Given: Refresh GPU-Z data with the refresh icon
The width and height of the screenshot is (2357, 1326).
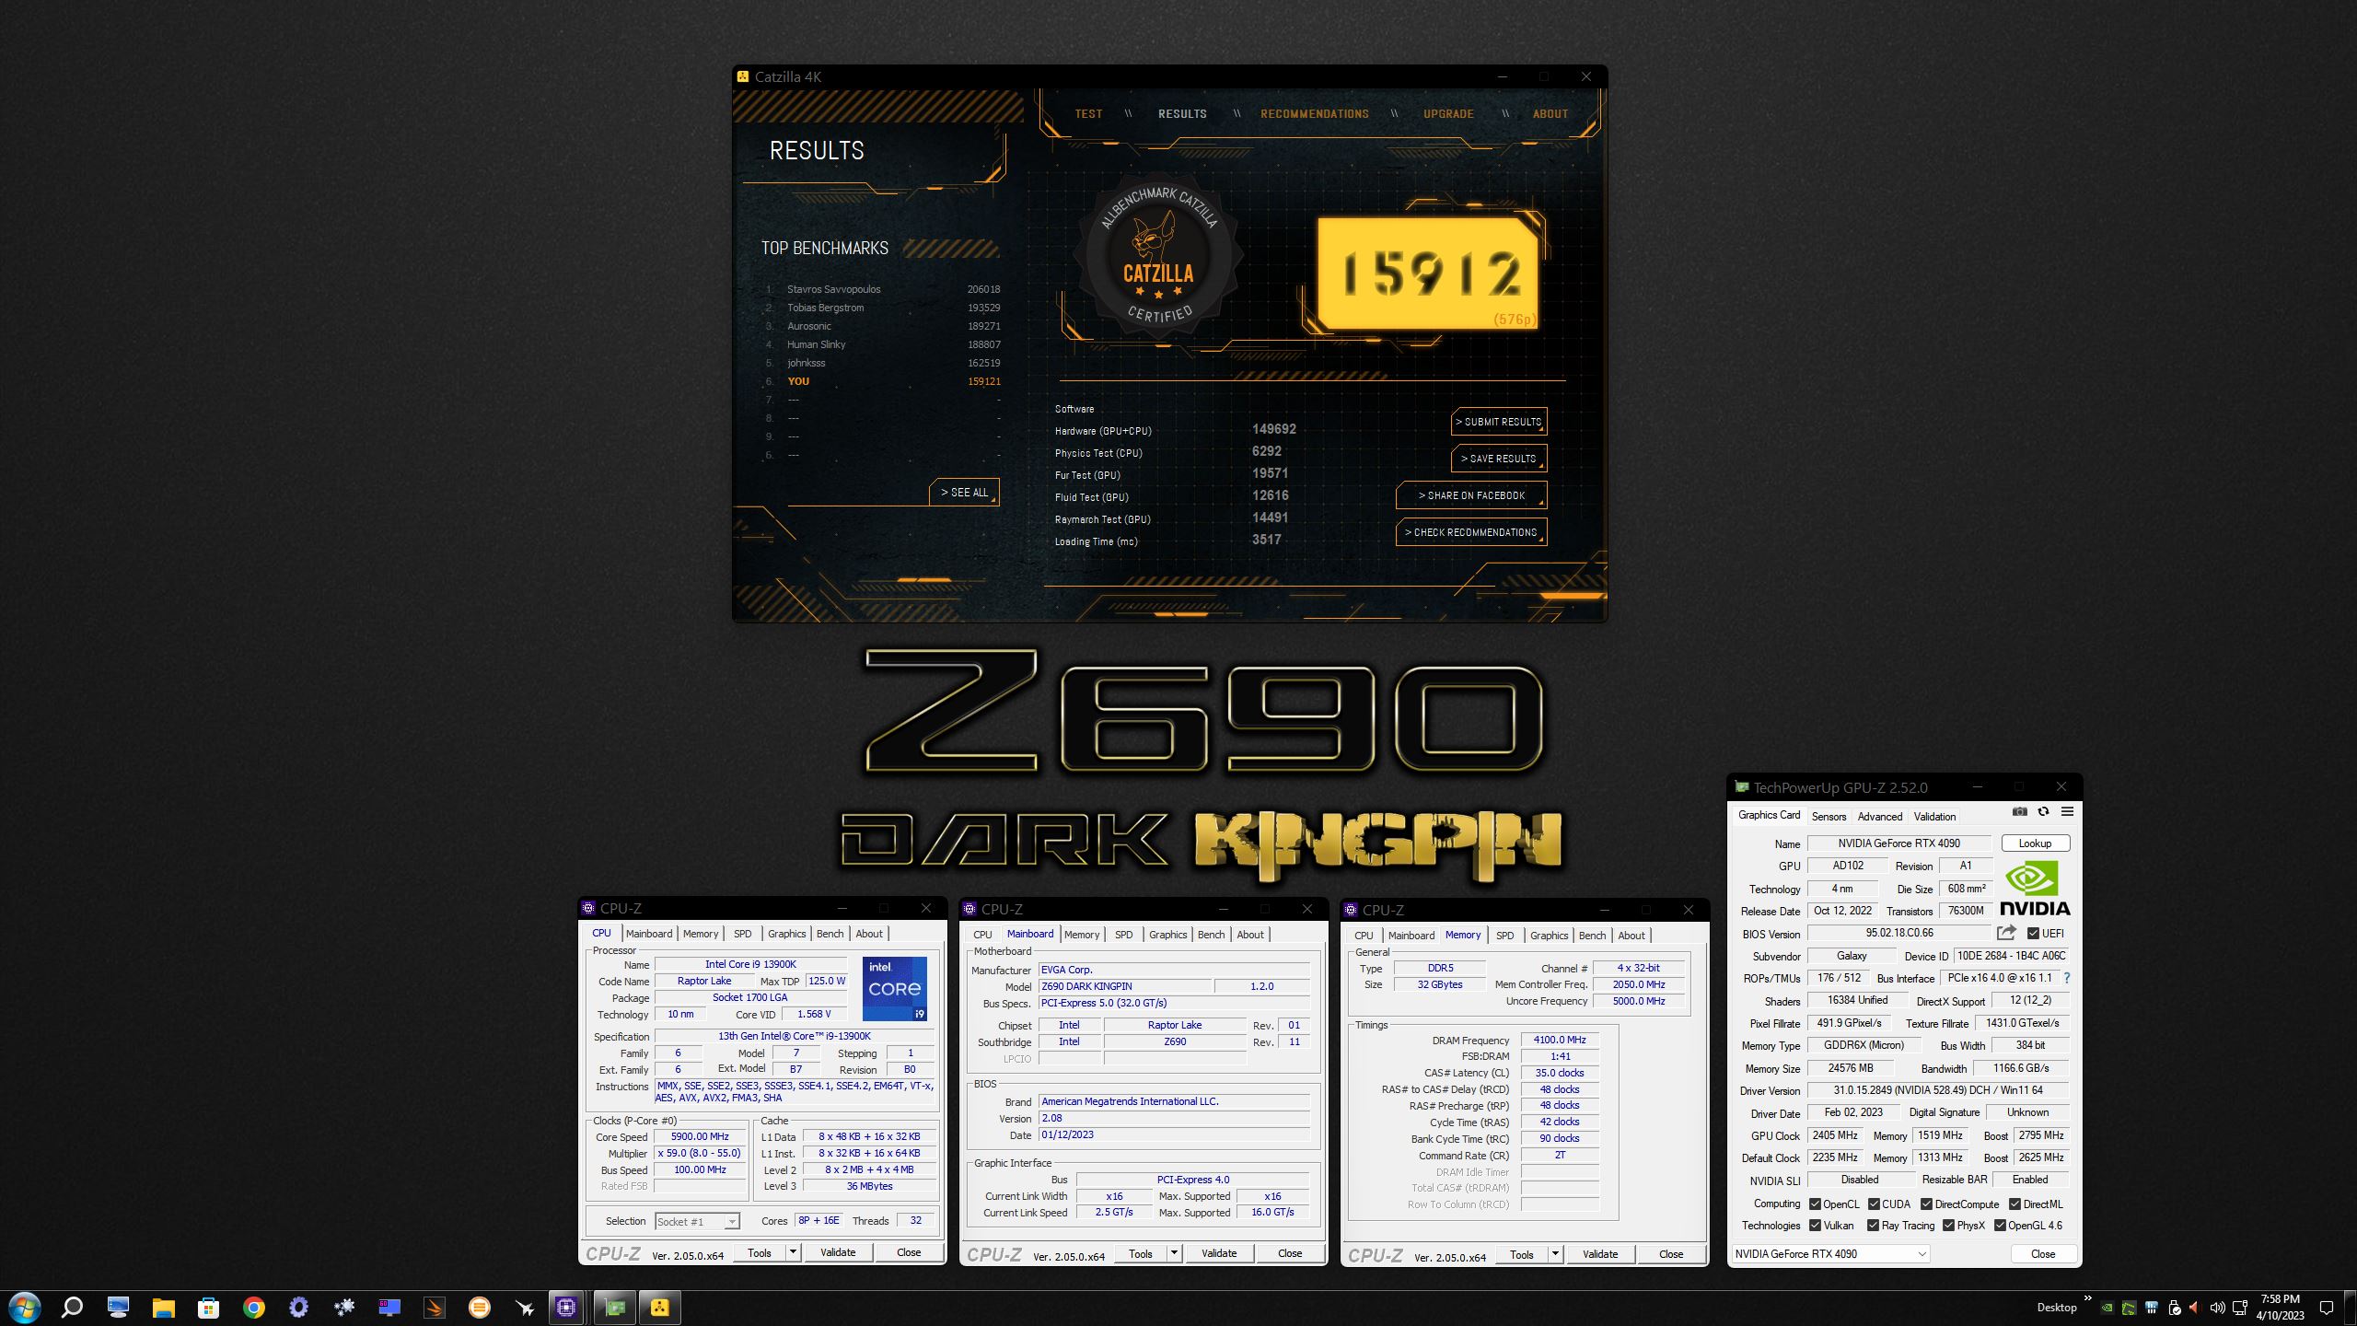Looking at the screenshot, I should click(2043, 812).
